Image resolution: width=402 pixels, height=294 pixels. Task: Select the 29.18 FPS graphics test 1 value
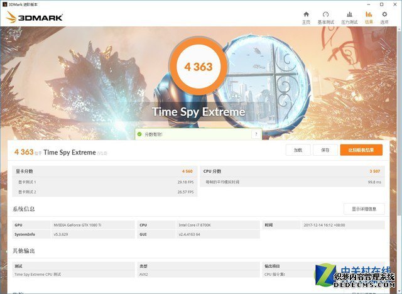[186, 182]
